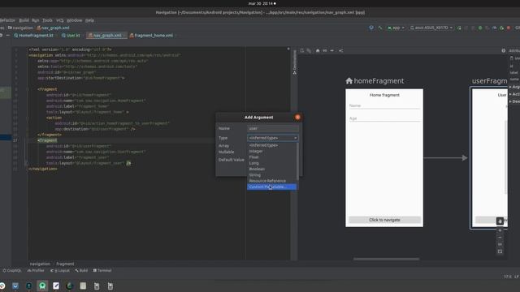Click the zoom to fit icon
520x292 pixels.
pos(500,251)
